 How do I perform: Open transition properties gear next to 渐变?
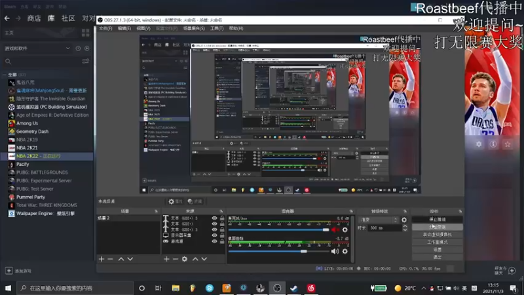click(404, 220)
